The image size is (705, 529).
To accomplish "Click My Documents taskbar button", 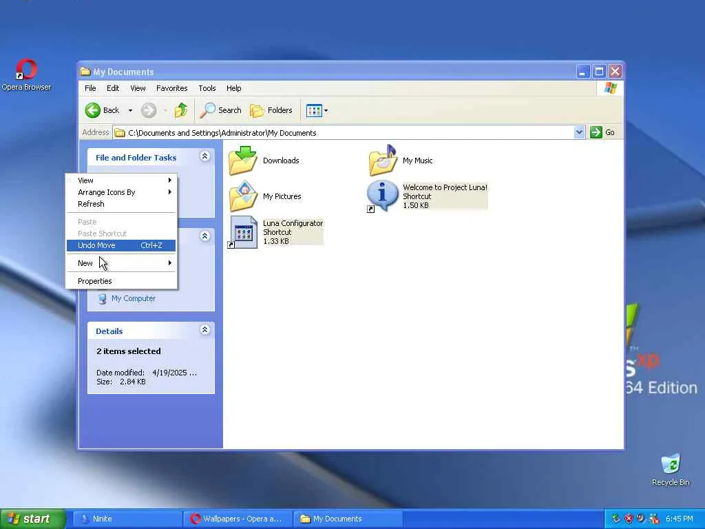I will click(348, 519).
